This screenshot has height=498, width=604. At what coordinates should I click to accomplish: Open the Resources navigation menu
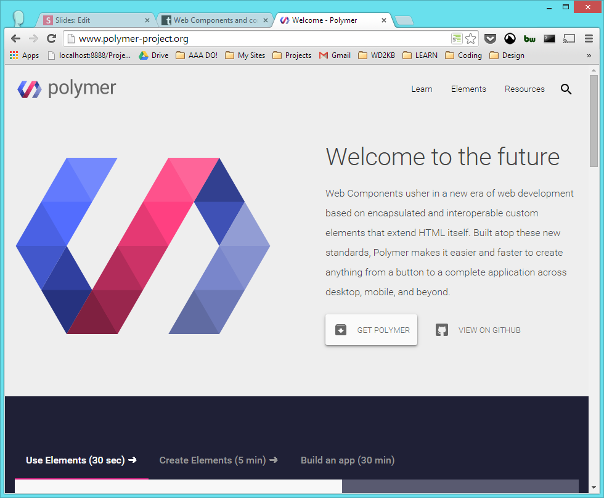click(x=524, y=89)
